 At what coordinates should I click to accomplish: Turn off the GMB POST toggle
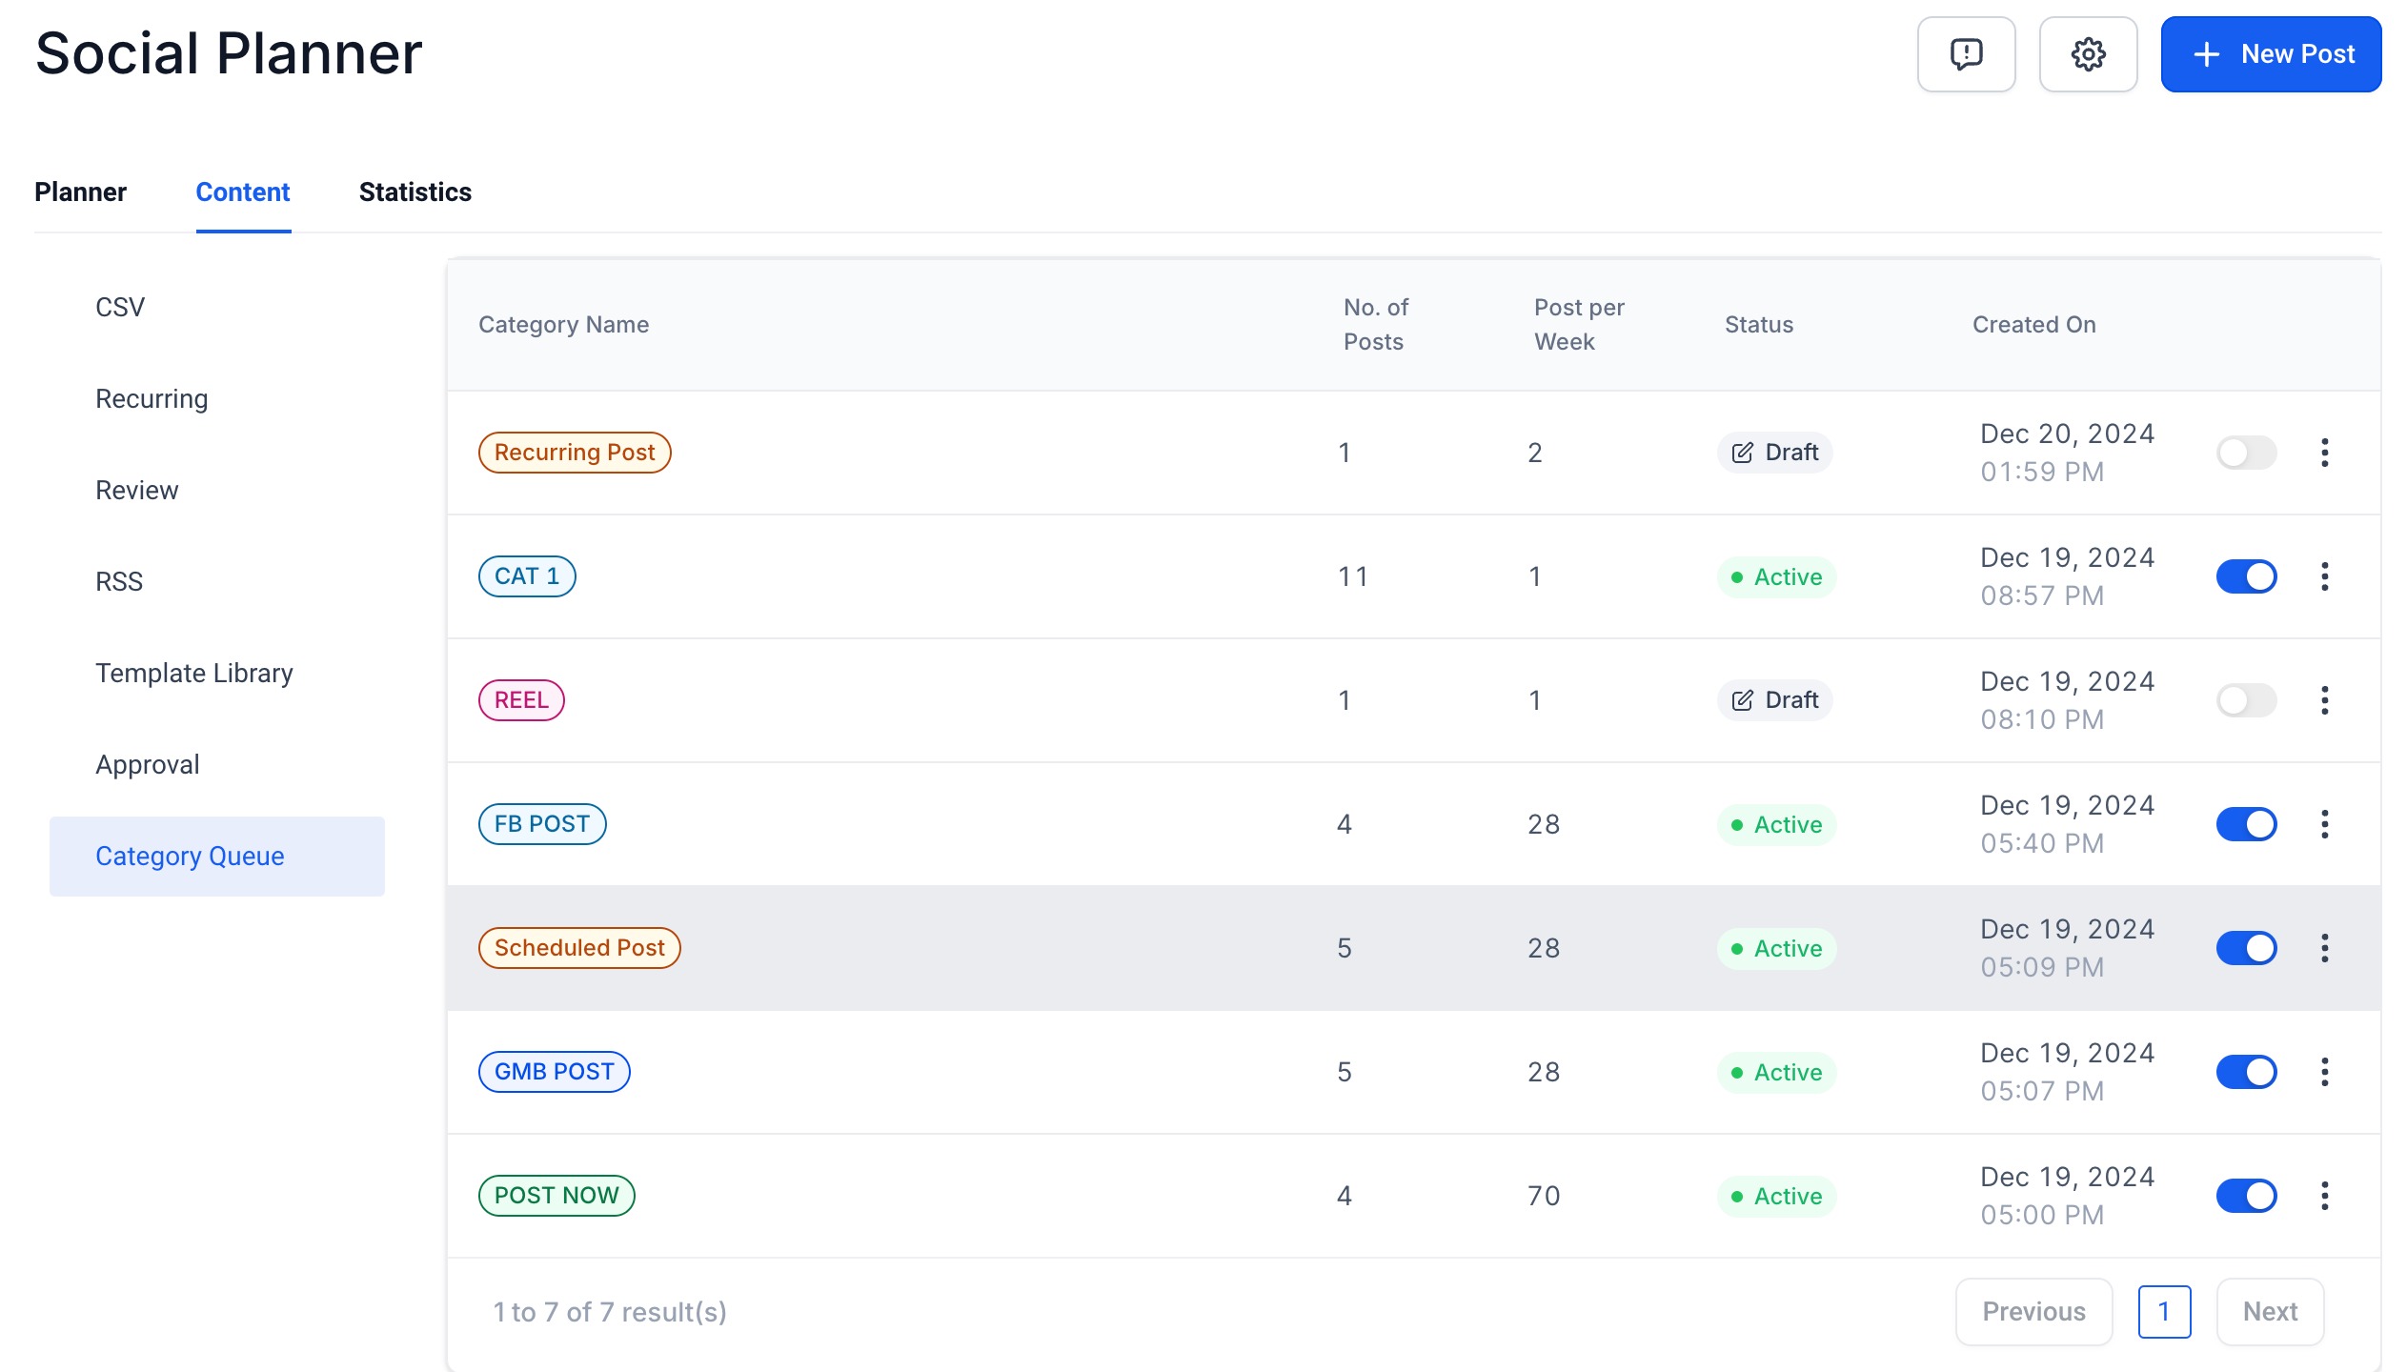2246,1072
